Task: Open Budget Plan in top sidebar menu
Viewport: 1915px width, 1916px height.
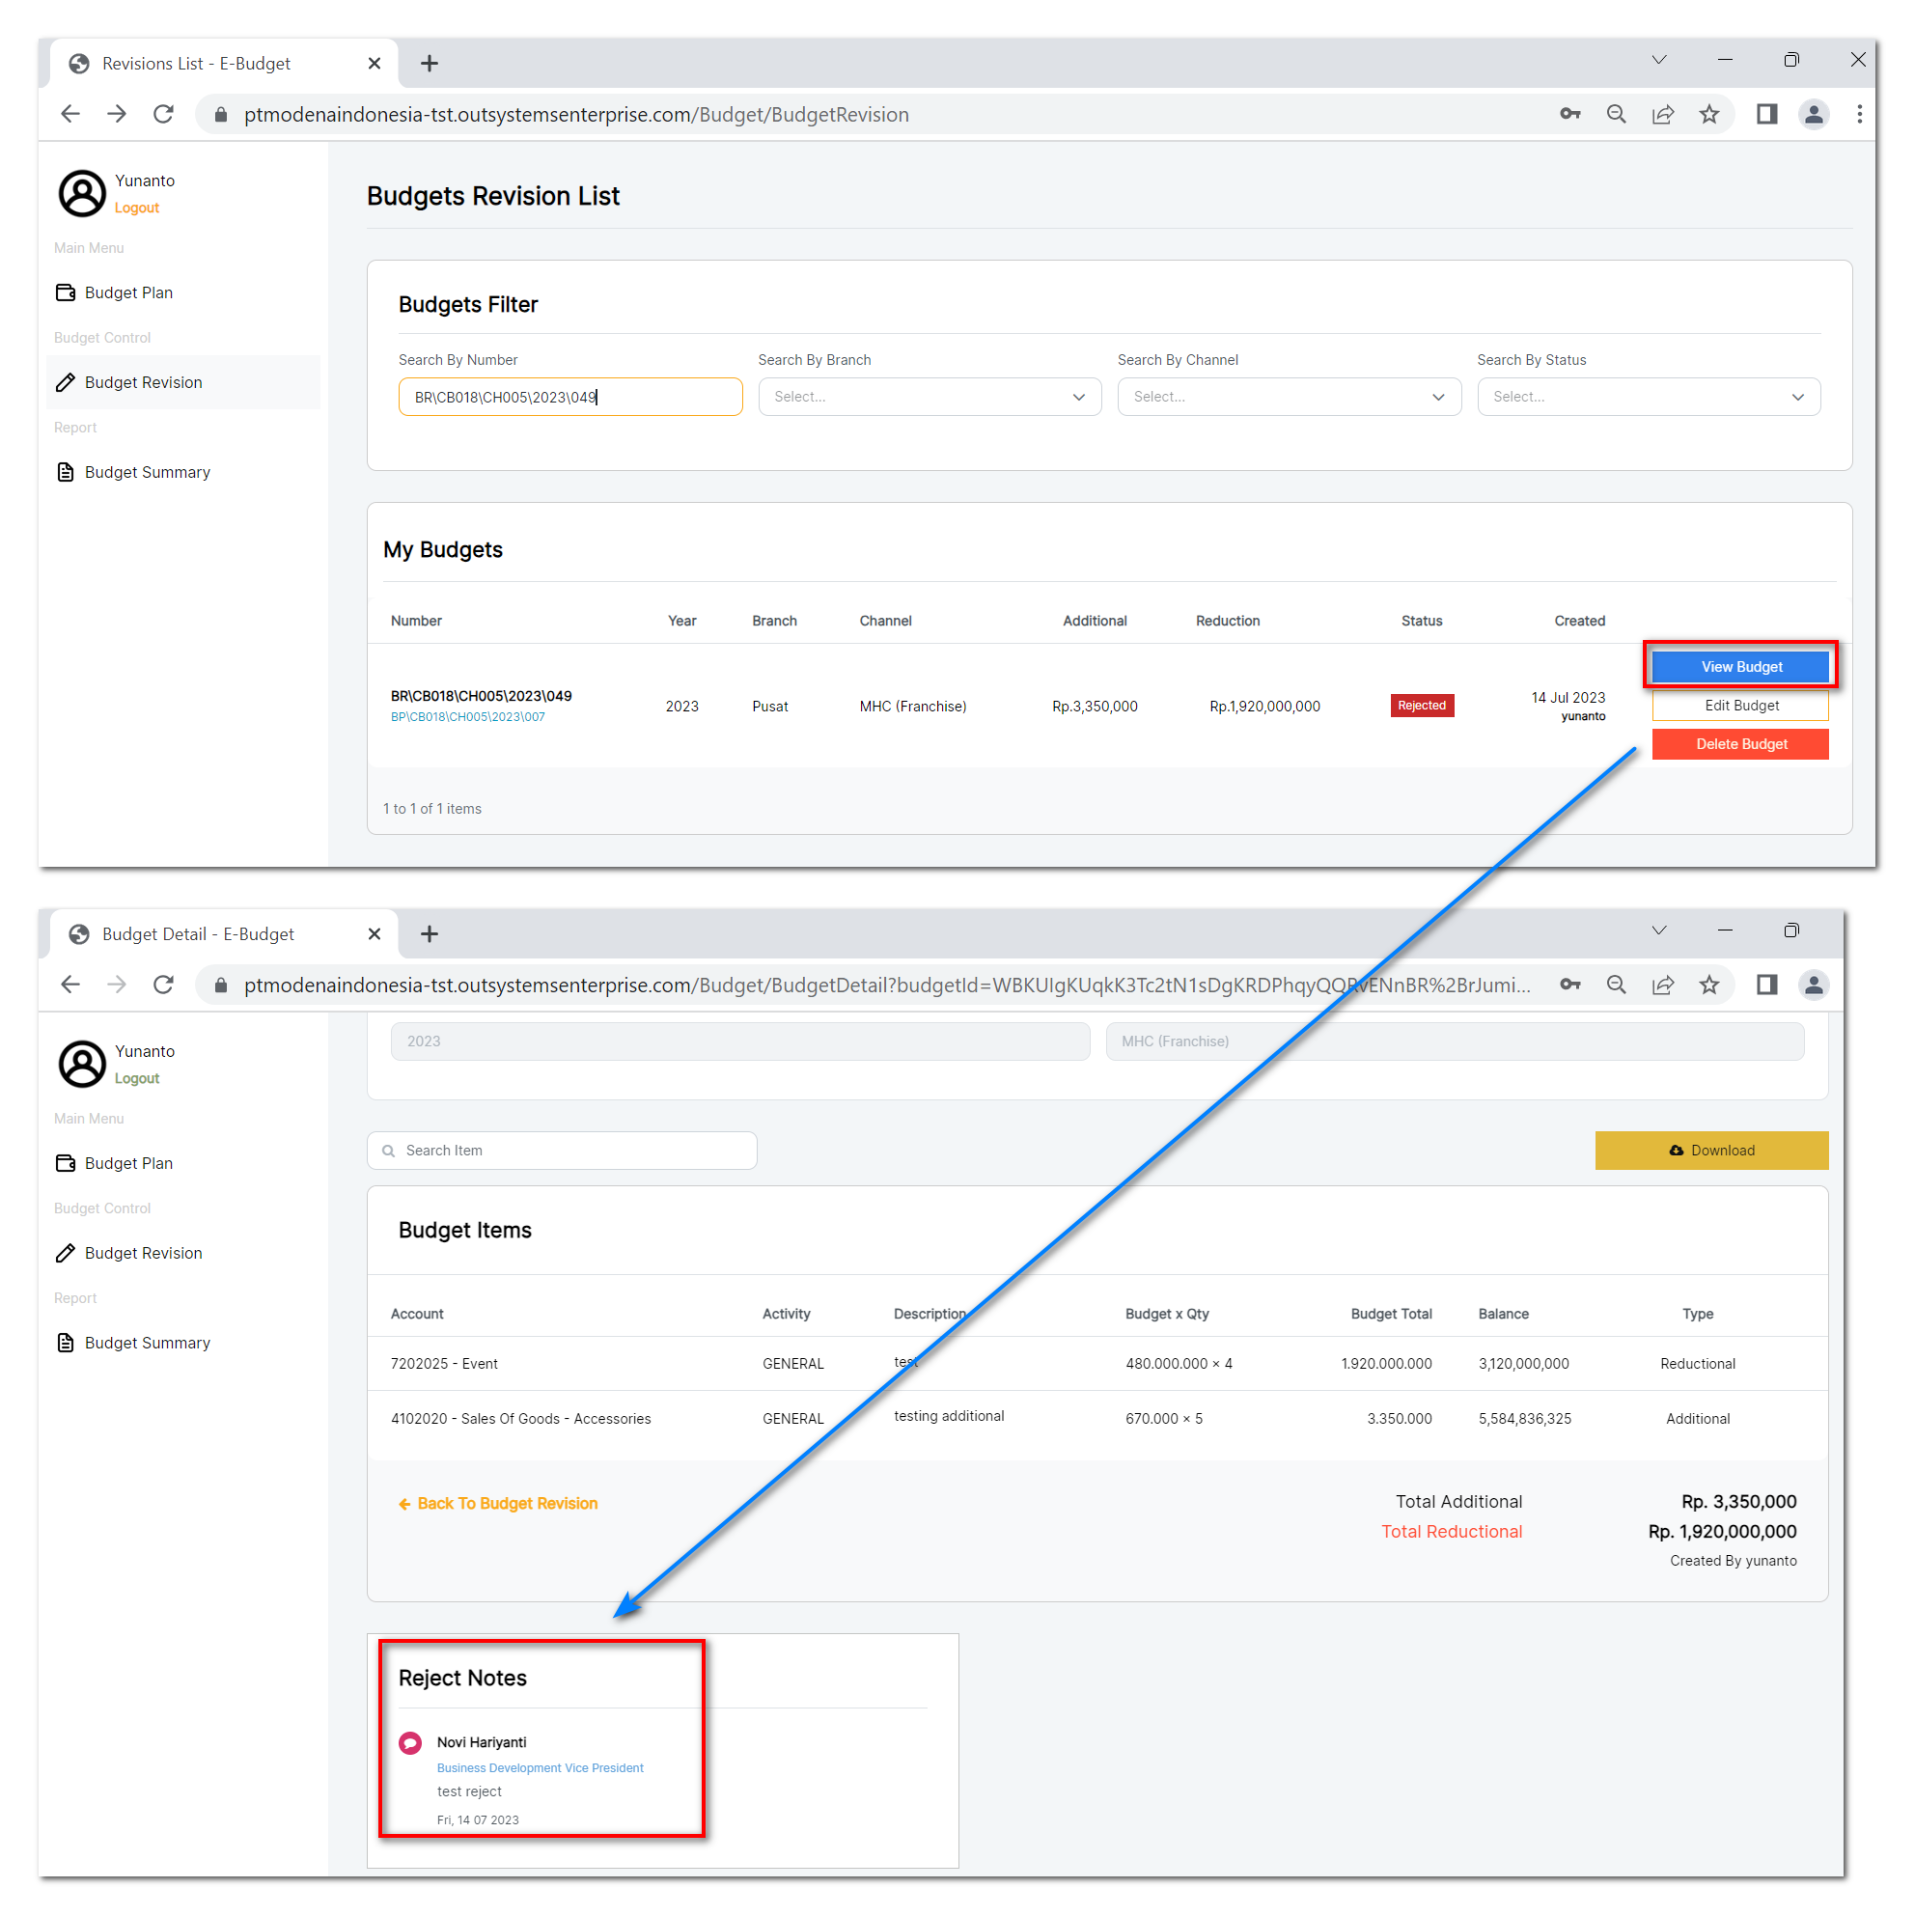Action: pos(128,292)
